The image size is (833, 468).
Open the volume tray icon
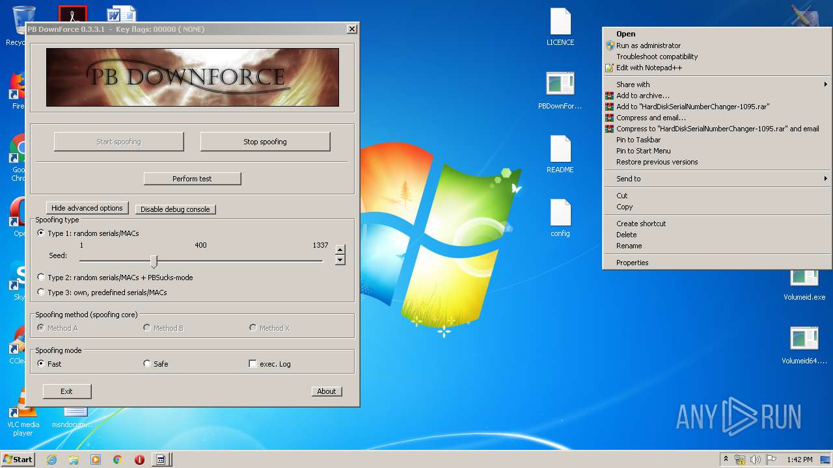(x=756, y=460)
